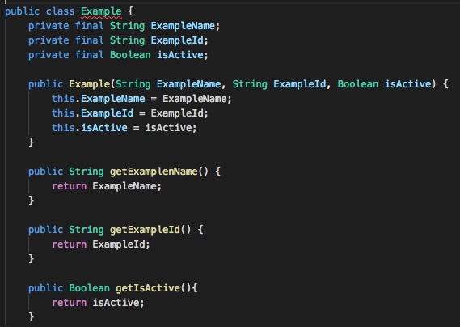Click the ExampleId field declaration
The image size is (460, 327).
[x=118, y=40]
